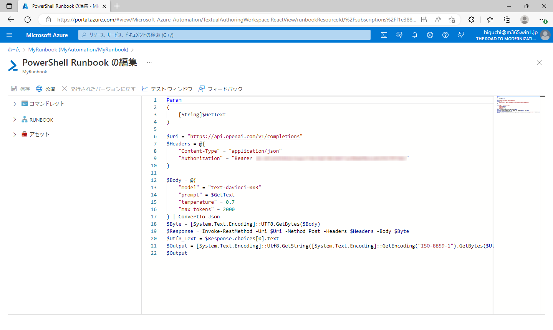Open the notifications bell
The height and width of the screenshot is (330, 553).
(415, 35)
